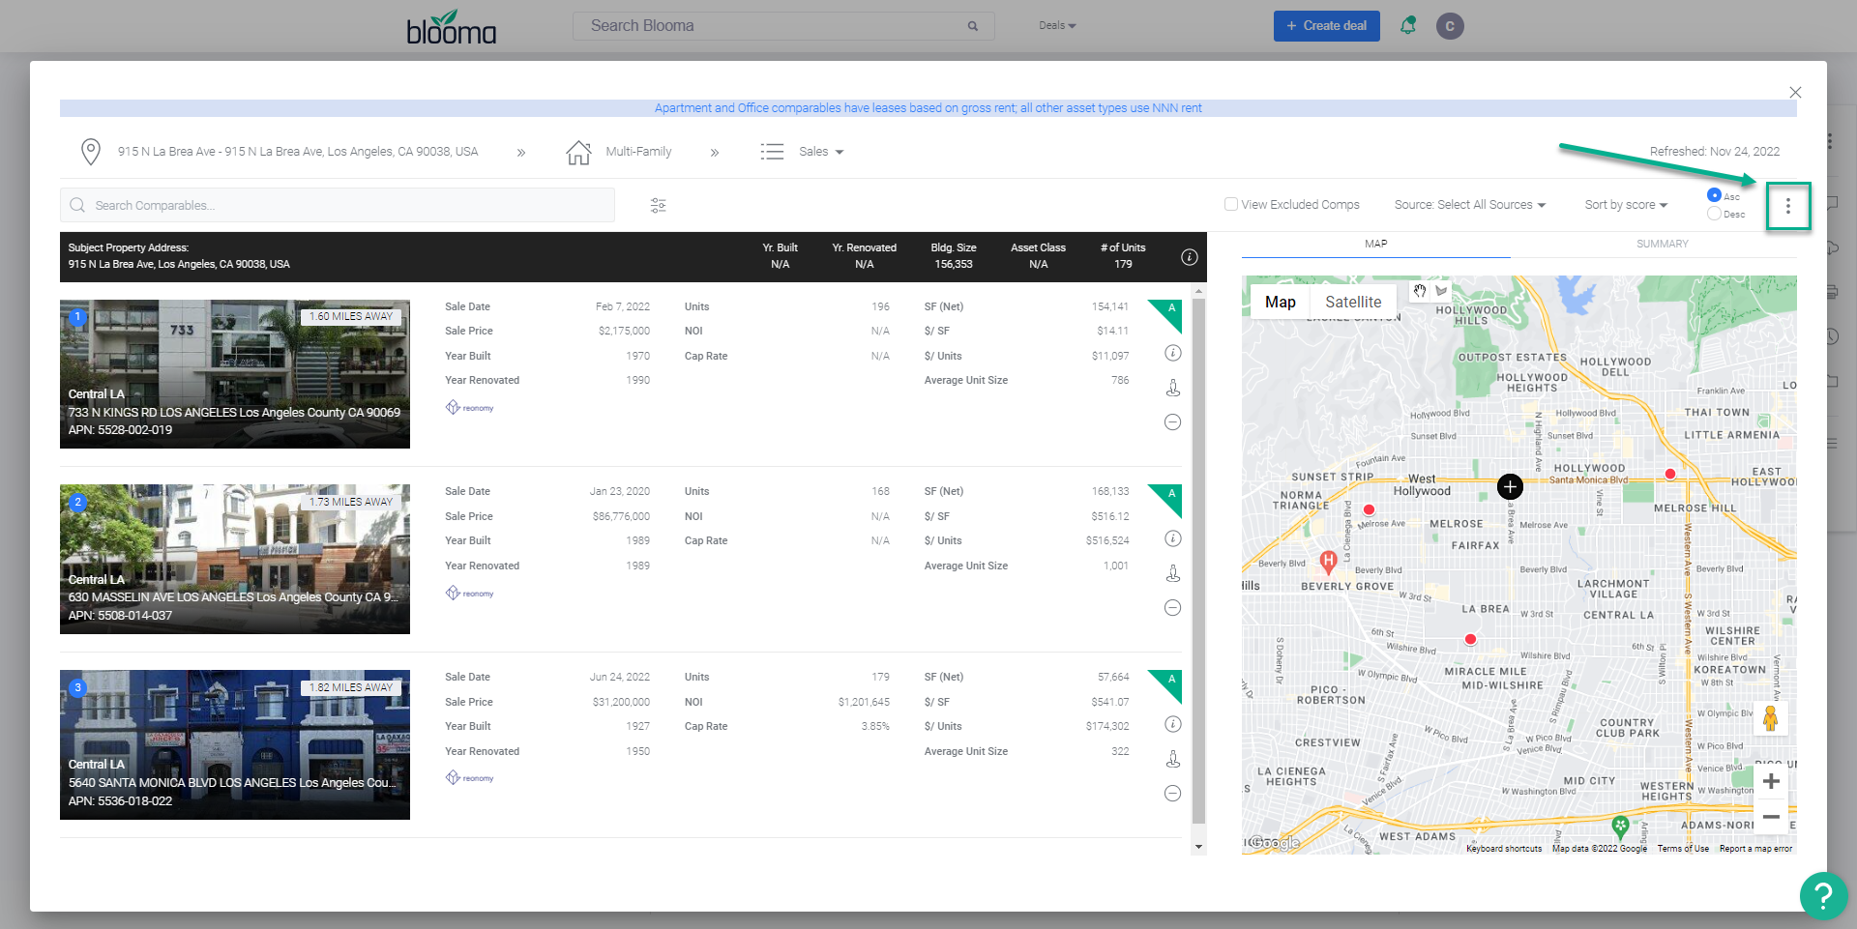This screenshot has width=1857, height=929.
Task: Open map Keyboard shortcuts
Action: [1504, 849]
